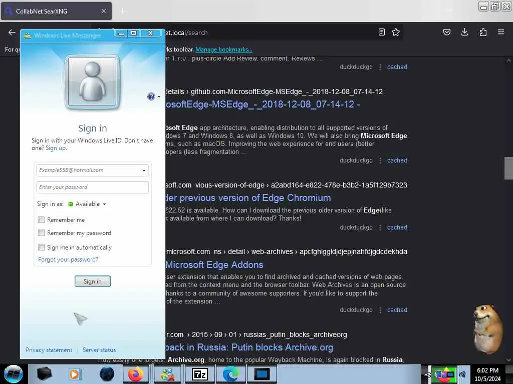Open reader view in the address bar
513x384 pixels.
coord(381,32)
